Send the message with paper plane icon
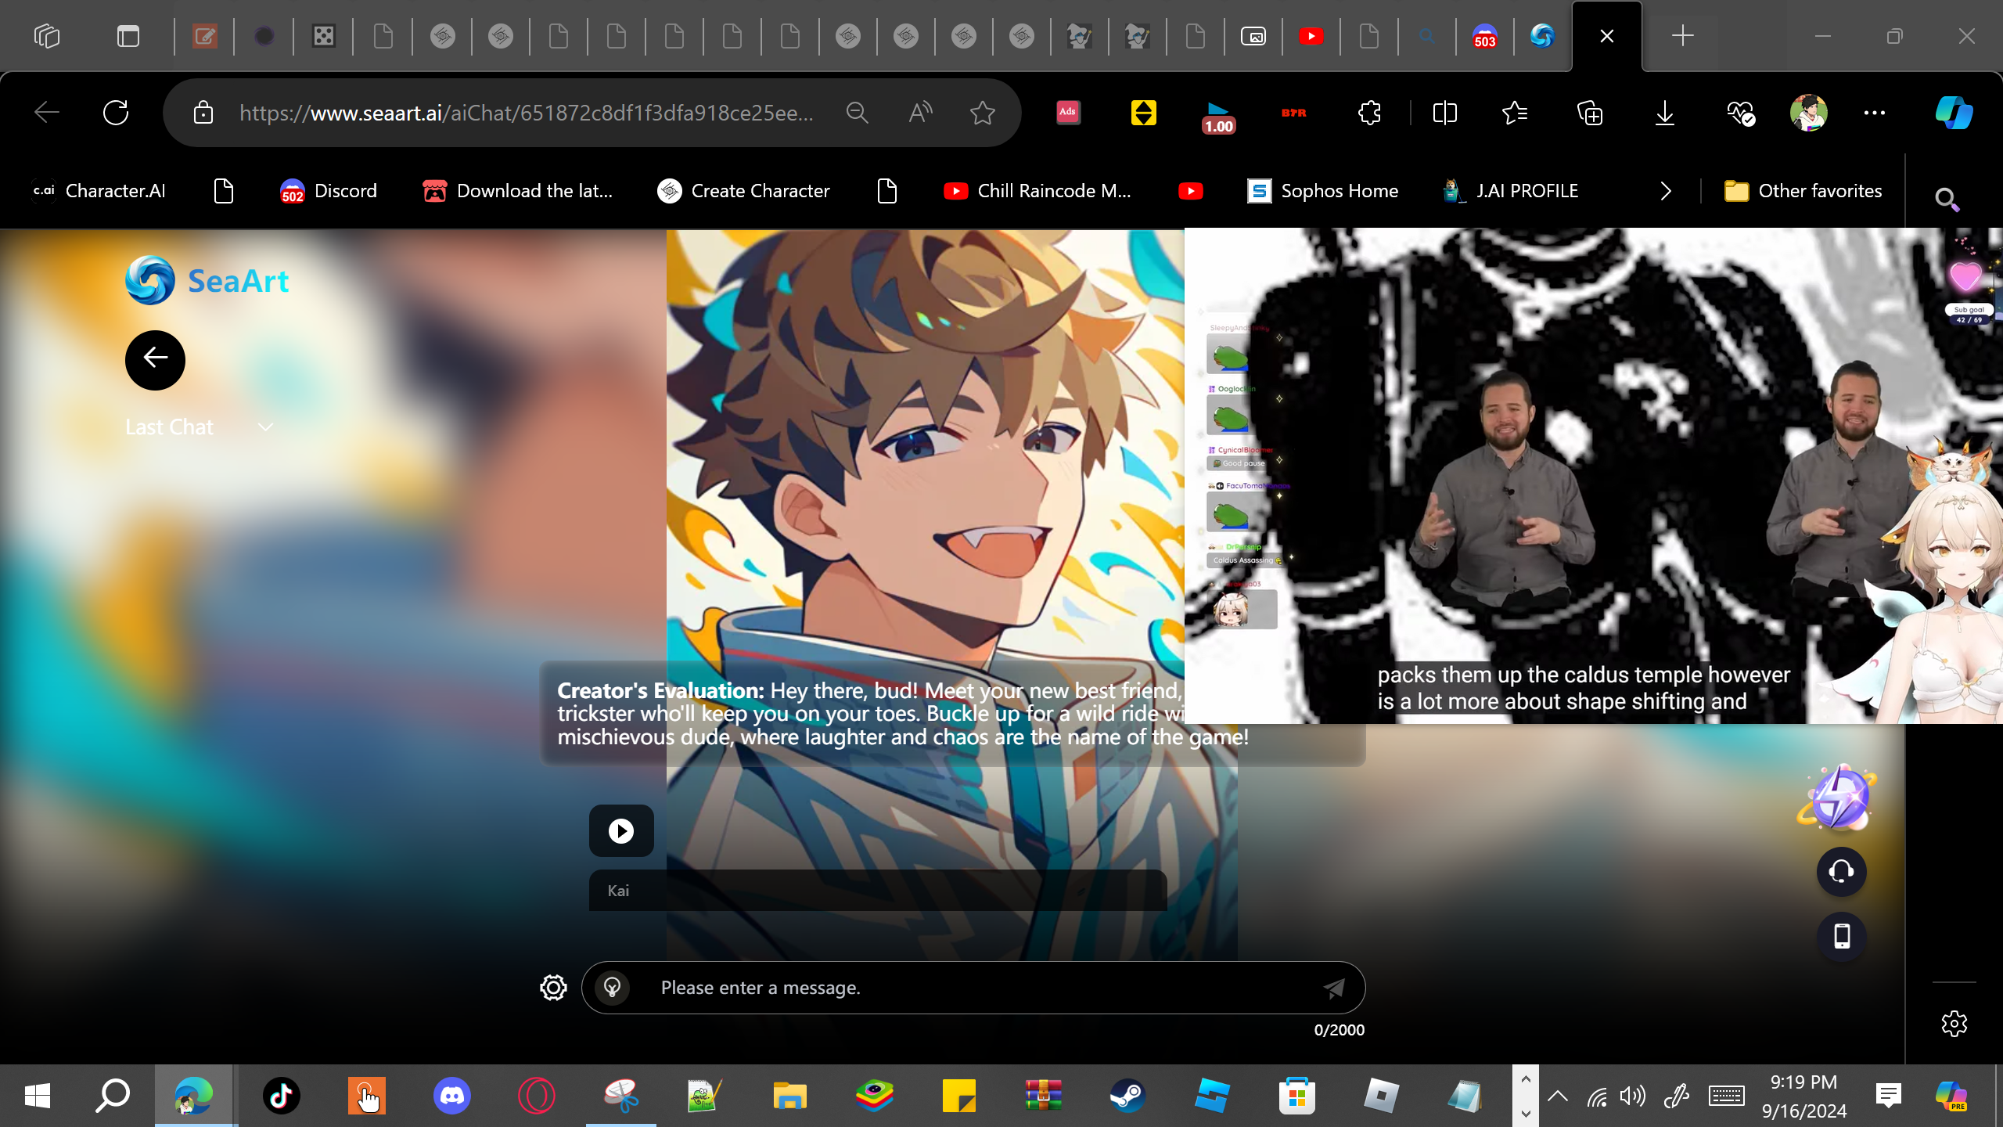The image size is (2003, 1127). point(1334,988)
